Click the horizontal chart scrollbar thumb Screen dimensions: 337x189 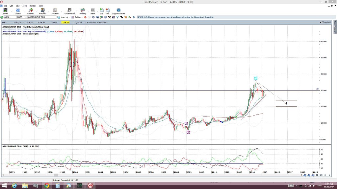click(x=56, y=175)
